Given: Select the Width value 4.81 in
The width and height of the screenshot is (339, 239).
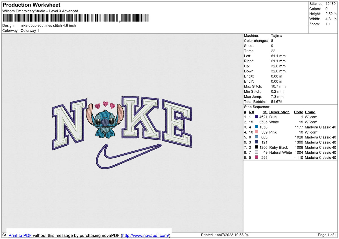Looking at the screenshot, I should pos(331,19).
